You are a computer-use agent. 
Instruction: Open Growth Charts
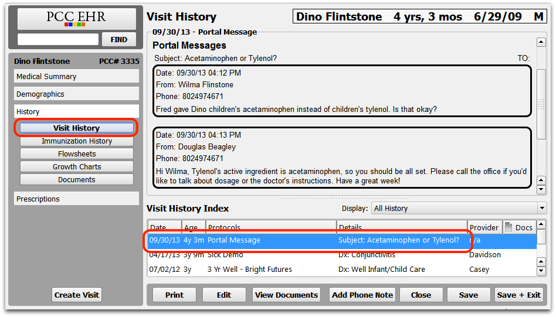pyautogui.click(x=77, y=166)
